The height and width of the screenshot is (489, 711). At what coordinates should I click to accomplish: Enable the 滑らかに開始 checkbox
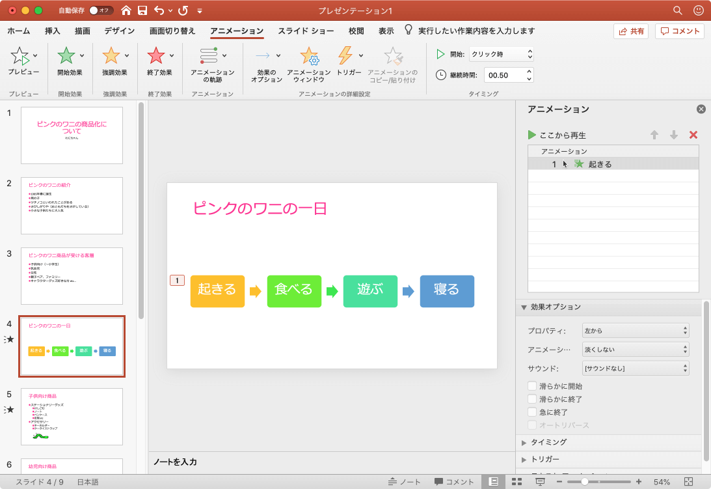pyautogui.click(x=532, y=386)
